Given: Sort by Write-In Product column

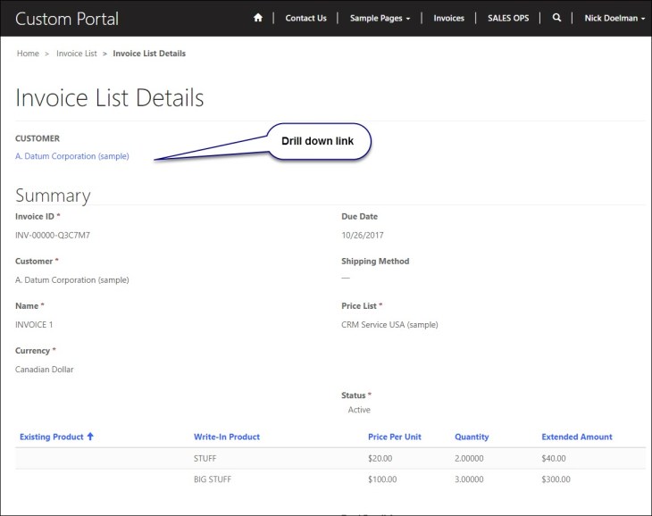Looking at the screenshot, I should click(227, 437).
